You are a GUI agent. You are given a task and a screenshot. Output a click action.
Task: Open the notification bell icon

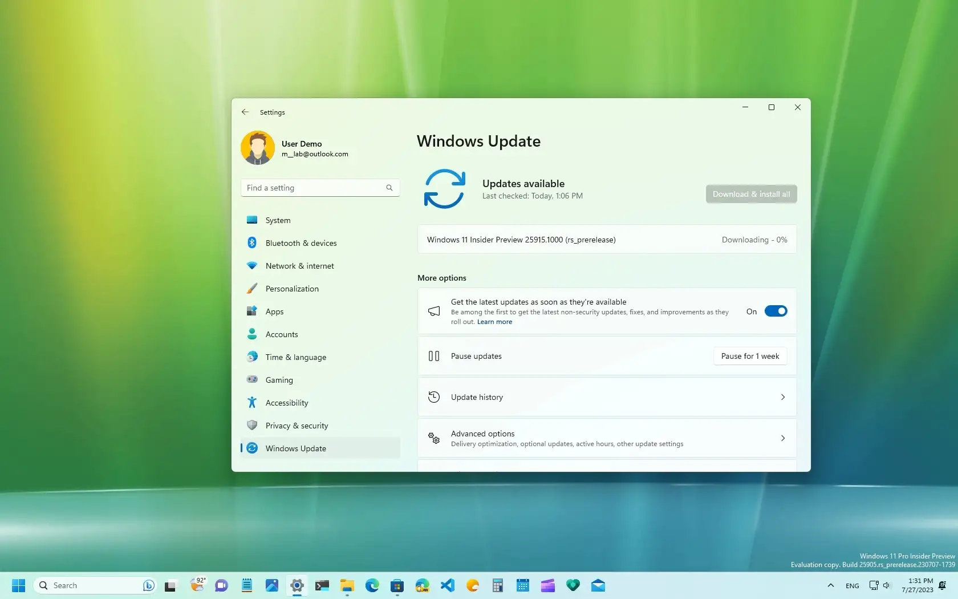pos(943,585)
